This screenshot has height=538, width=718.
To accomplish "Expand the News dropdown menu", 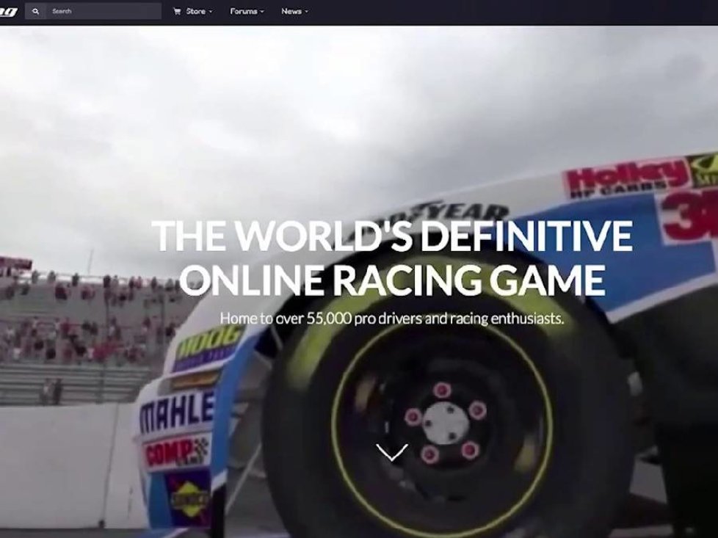I will [294, 12].
